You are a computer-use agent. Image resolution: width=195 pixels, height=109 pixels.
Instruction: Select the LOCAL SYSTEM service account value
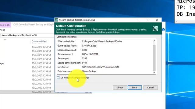90,54
